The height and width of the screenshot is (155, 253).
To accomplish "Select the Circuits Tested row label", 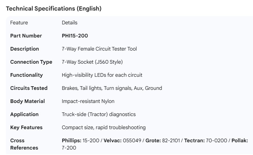I will [x=29, y=88].
